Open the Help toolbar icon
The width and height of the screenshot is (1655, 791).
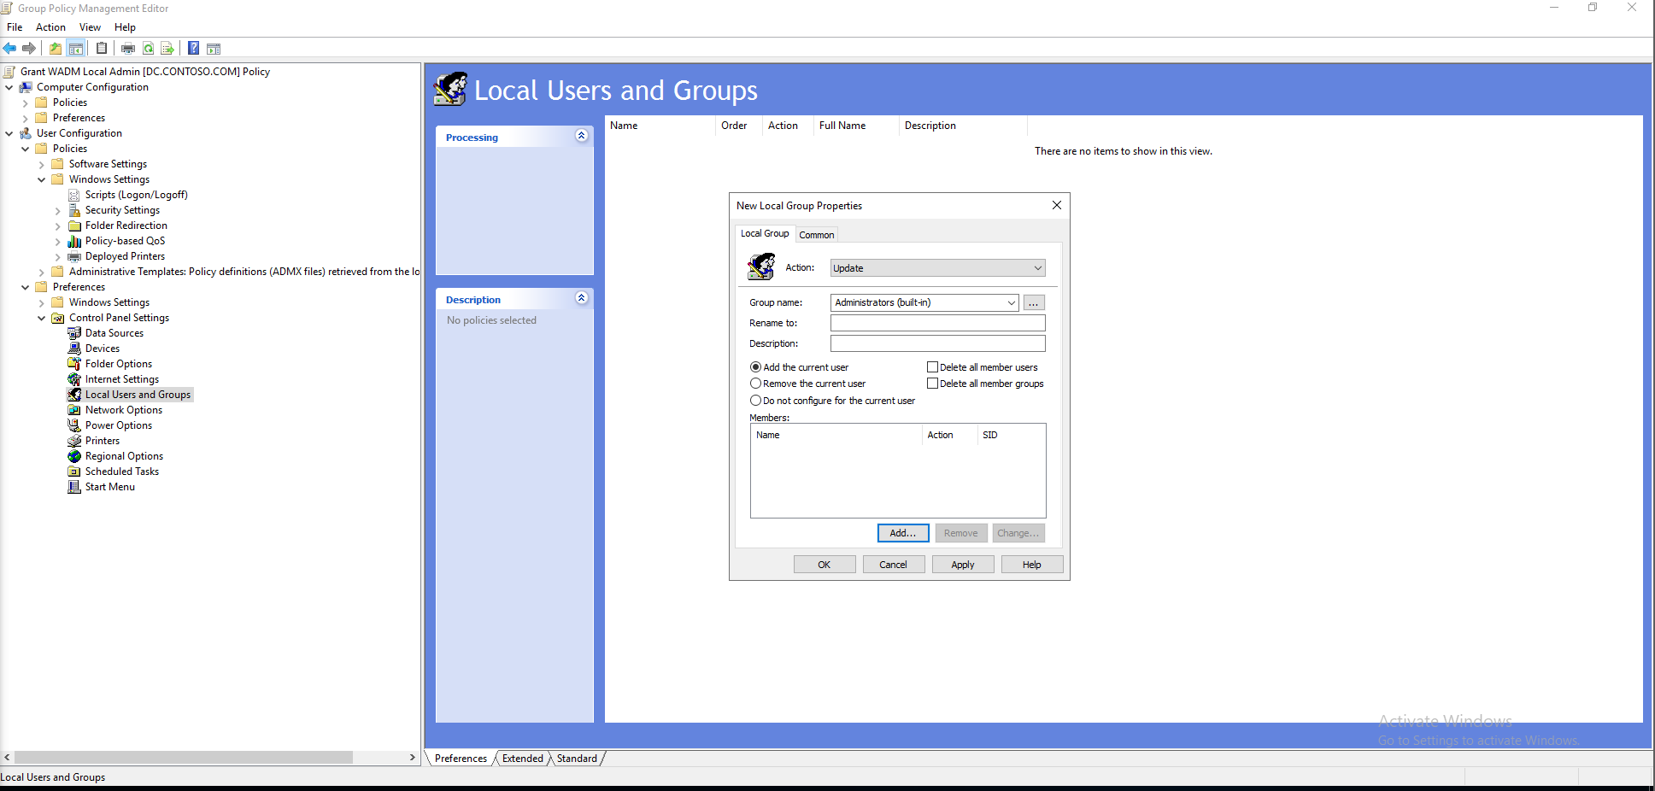pos(192,48)
